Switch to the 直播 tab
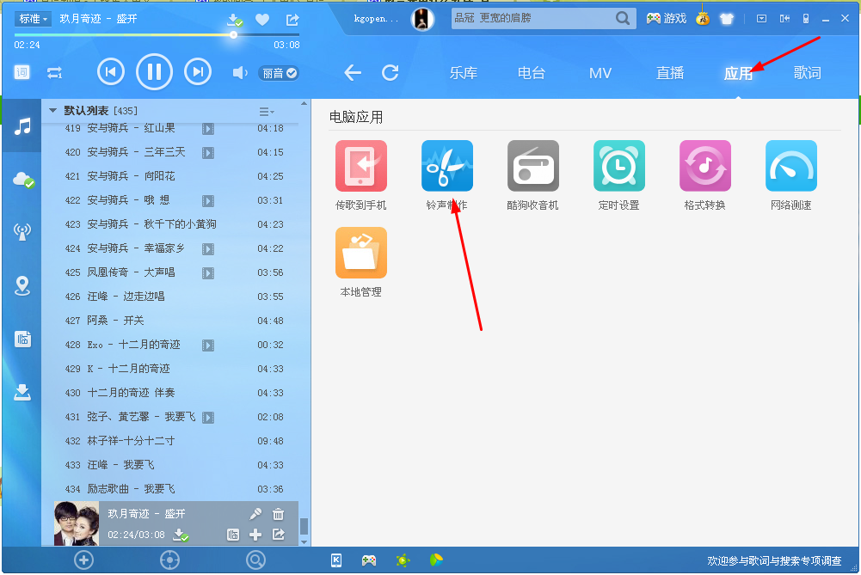 coord(670,73)
